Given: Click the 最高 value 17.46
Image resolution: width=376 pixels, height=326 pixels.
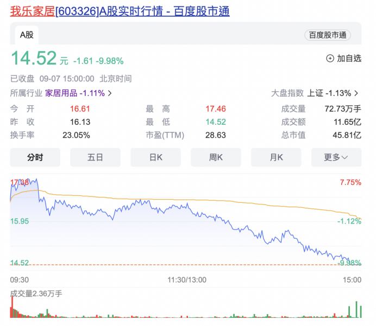Looking at the screenshot, I should [216, 109].
